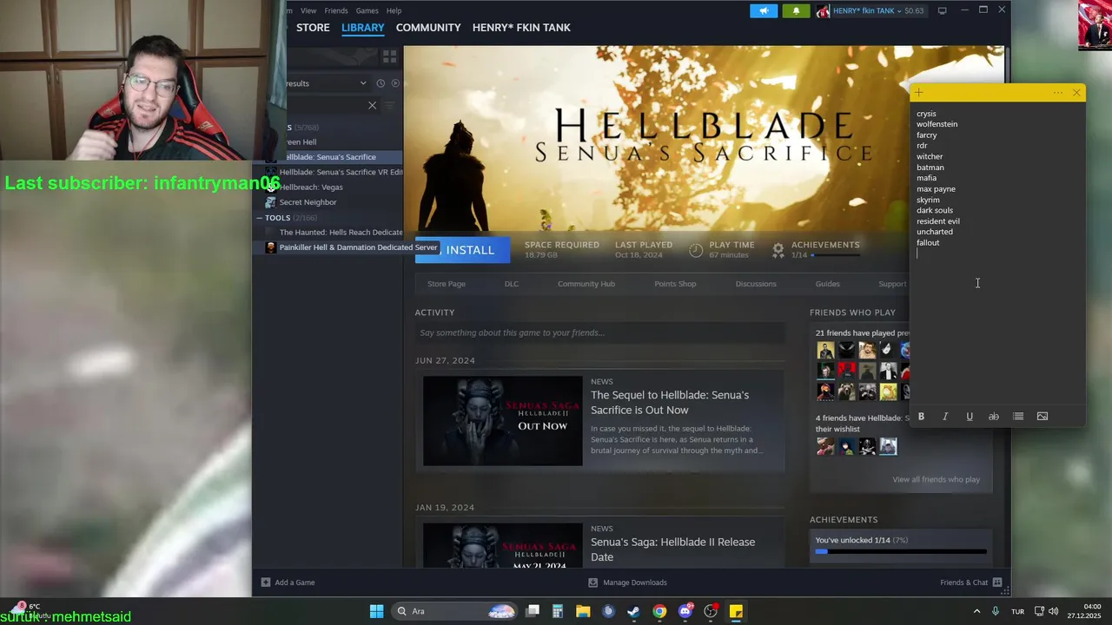
Task: Click 'resident evil' line in note
Action: point(938,221)
